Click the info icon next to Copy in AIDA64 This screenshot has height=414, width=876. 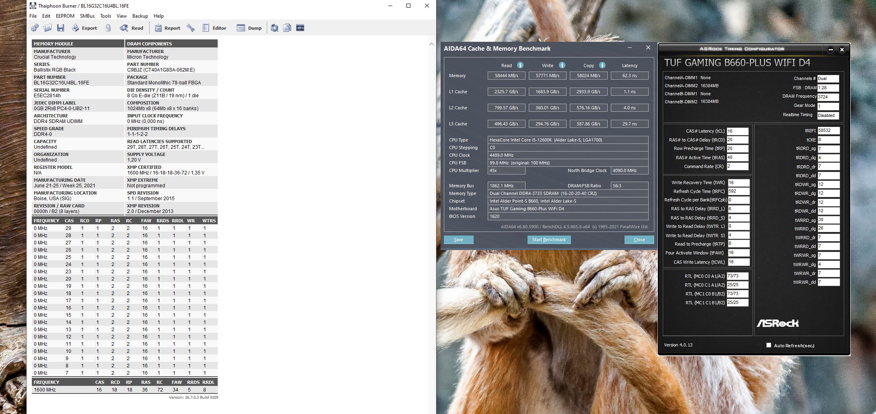point(602,65)
